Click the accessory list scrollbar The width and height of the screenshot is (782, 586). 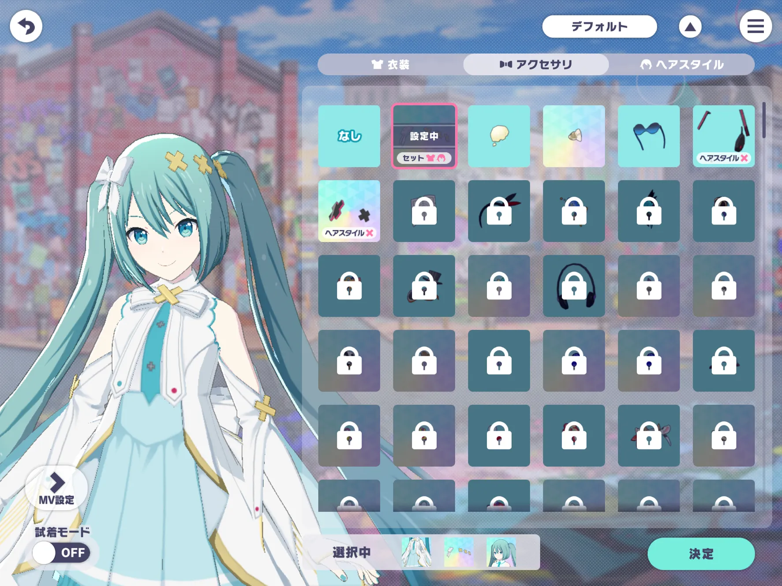pyautogui.click(x=764, y=120)
